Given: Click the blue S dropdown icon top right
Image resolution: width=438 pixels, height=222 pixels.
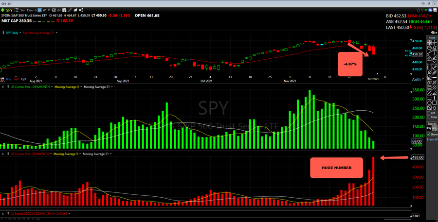Looking at the screenshot, I should coord(430,10).
